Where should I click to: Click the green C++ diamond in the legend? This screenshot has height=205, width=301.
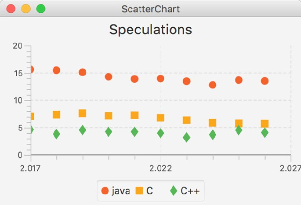coord(174,191)
